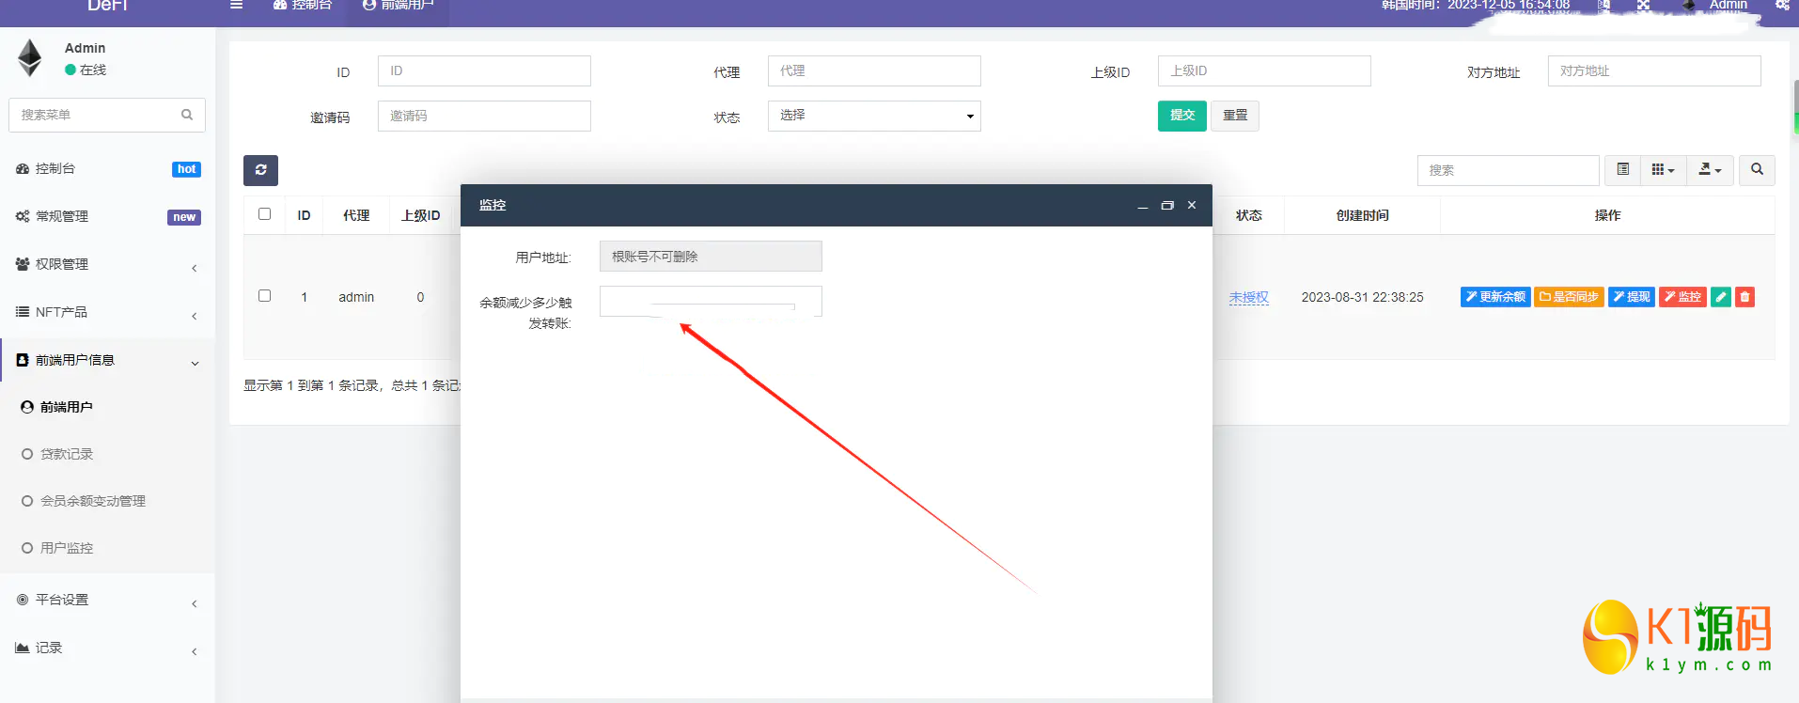Open 贷款记录 in the sidebar
Viewport: 1799px width, 703px height.
click(x=67, y=454)
